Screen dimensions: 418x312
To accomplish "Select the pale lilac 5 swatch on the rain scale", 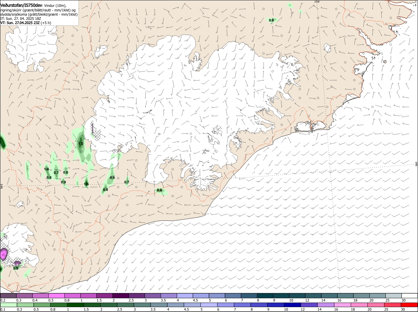I will click(209, 305).
